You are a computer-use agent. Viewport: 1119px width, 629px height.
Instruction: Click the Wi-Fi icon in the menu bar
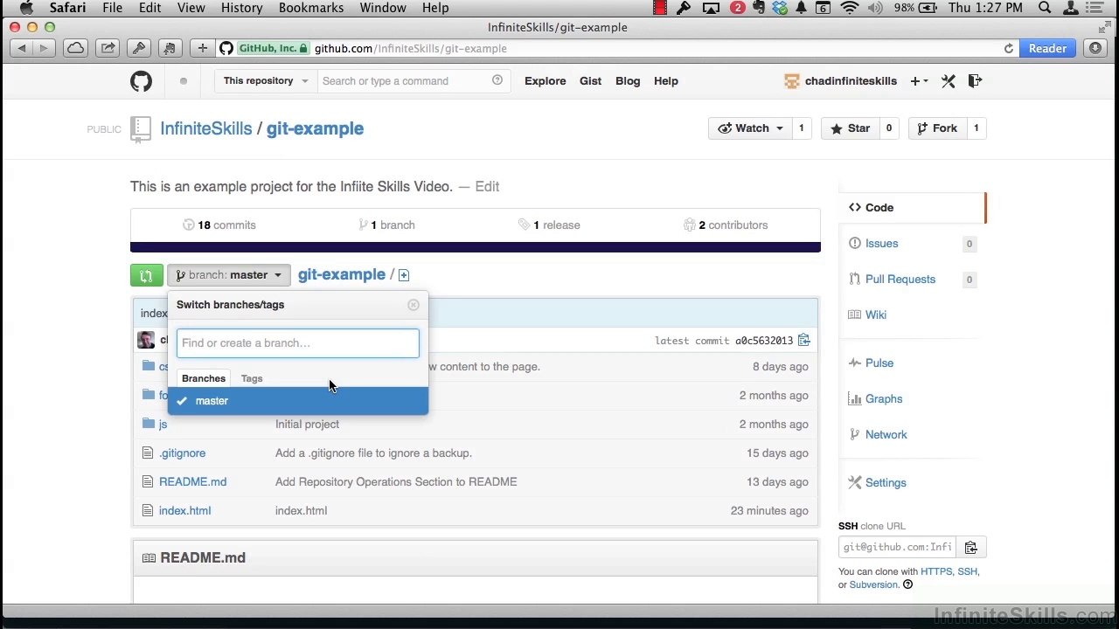[x=849, y=8]
